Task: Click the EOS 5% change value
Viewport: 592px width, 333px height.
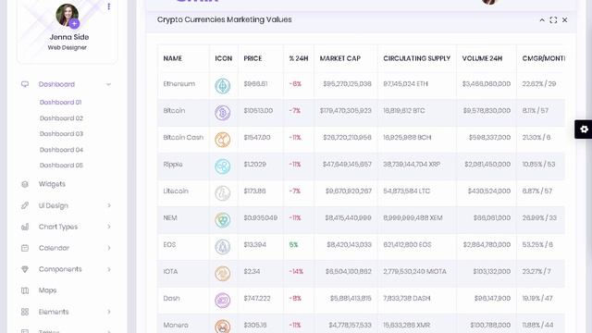Action: tap(293, 244)
